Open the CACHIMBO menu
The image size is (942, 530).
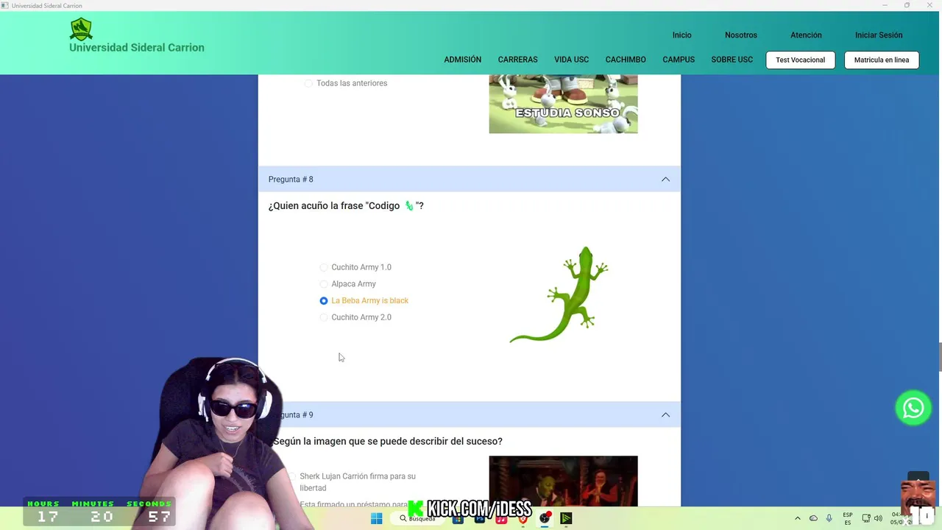(x=626, y=60)
